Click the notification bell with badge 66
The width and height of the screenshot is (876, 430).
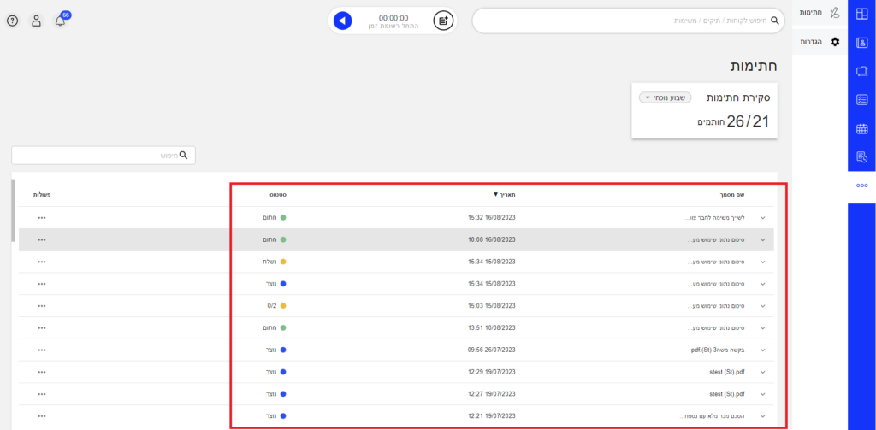(60, 21)
